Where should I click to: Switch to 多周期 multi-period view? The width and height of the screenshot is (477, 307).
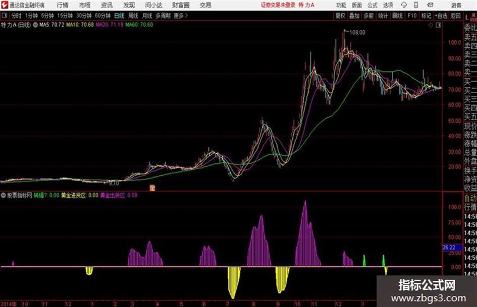click(x=163, y=16)
